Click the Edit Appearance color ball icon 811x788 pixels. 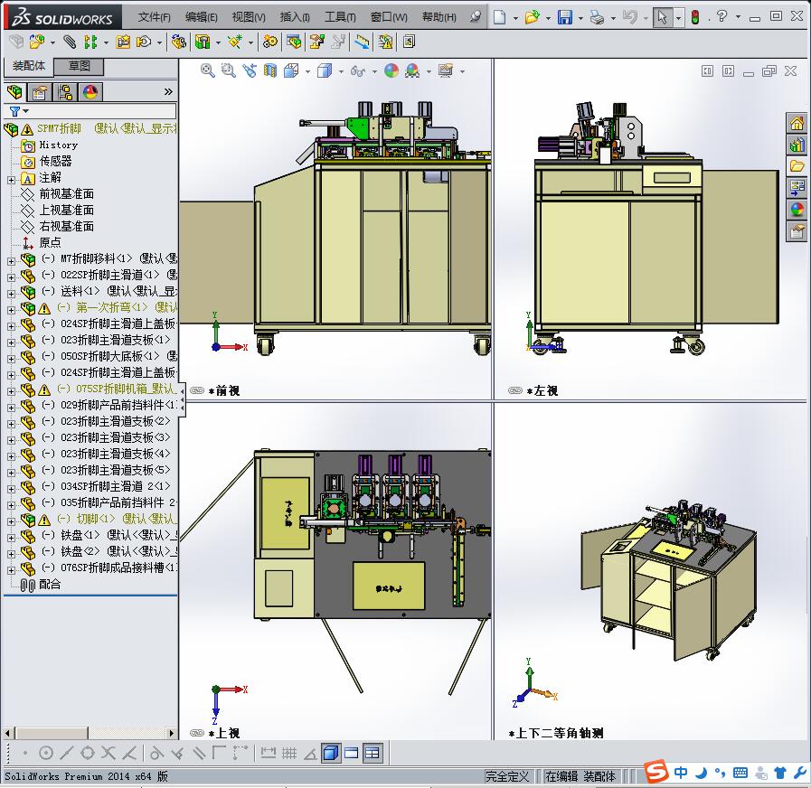391,70
